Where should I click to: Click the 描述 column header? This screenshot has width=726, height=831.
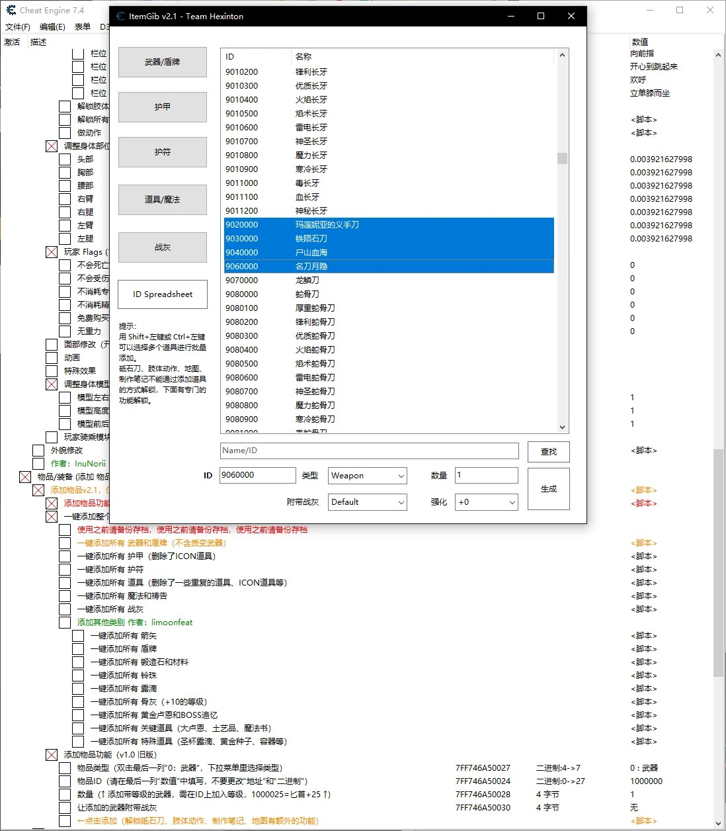[x=38, y=42]
